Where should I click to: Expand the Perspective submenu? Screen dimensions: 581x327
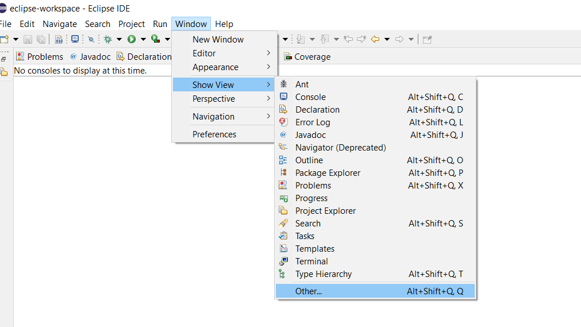click(x=224, y=99)
